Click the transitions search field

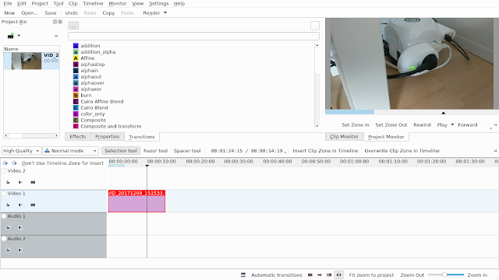coord(193,37)
